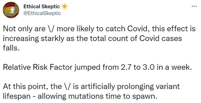Click the word 'falls.' in the tweet
This screenshot has height=103, width=201.
[x=10, y=48]
